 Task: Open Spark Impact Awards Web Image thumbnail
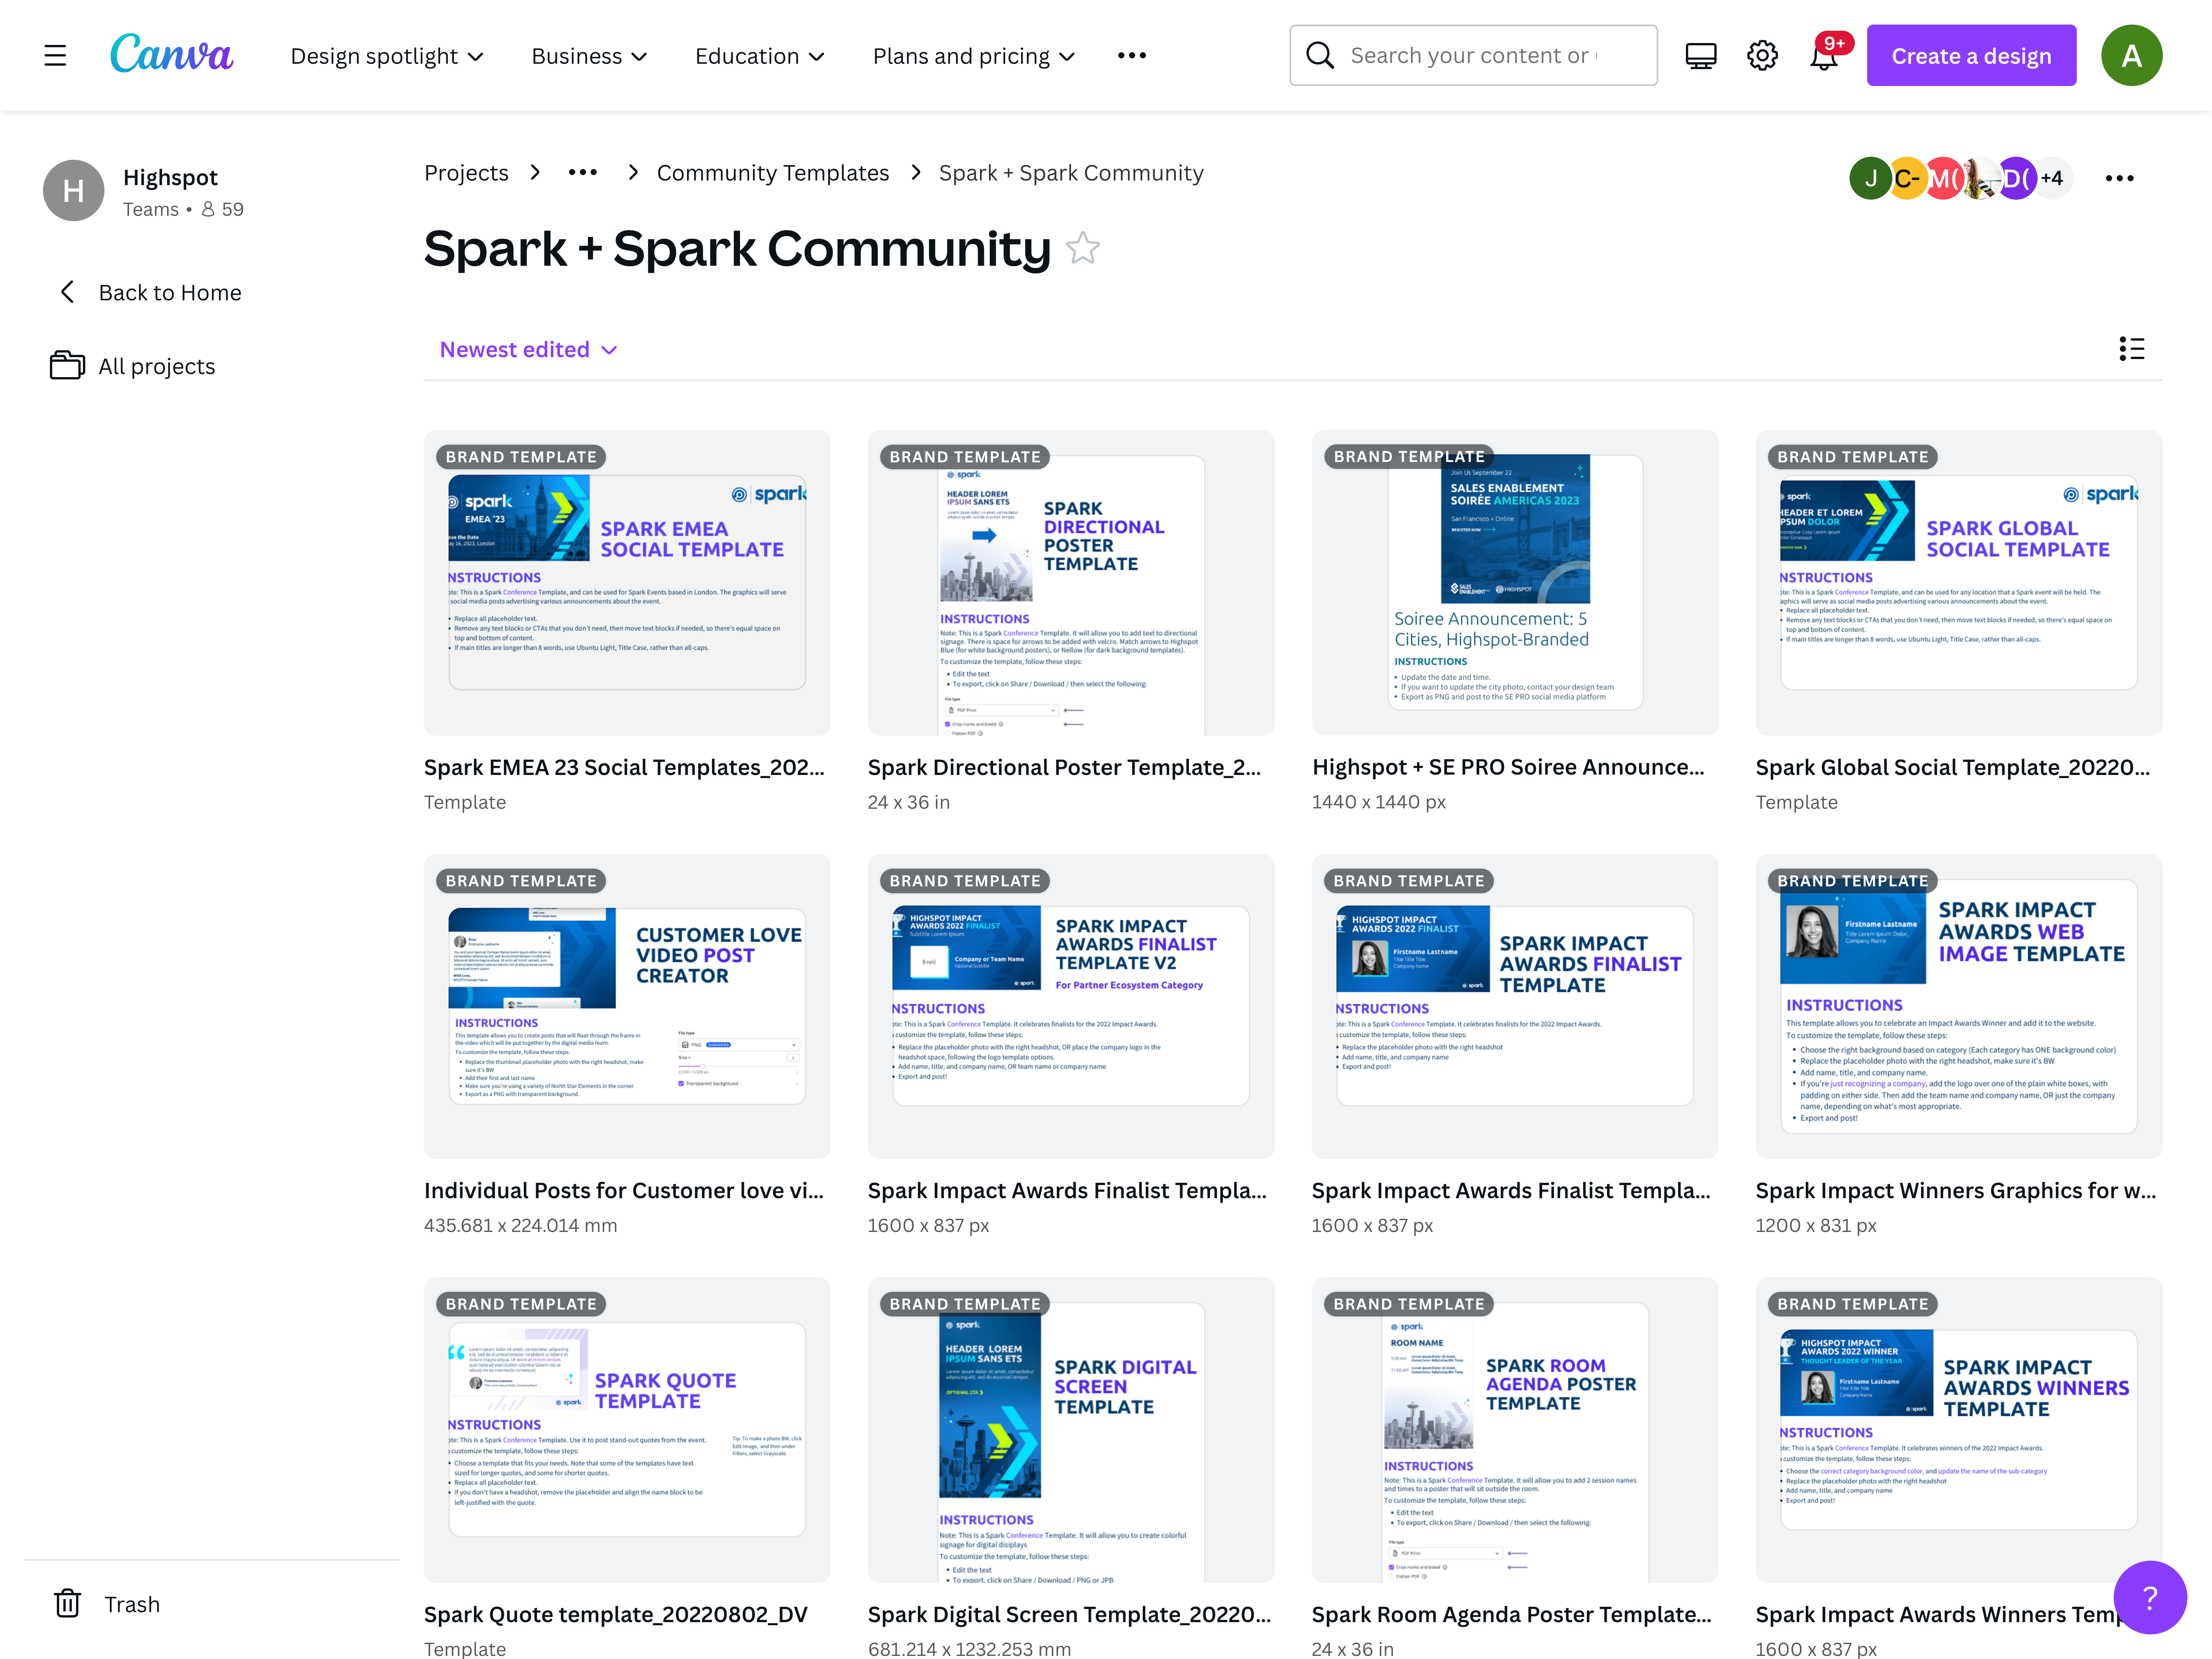[1959, 1006]
